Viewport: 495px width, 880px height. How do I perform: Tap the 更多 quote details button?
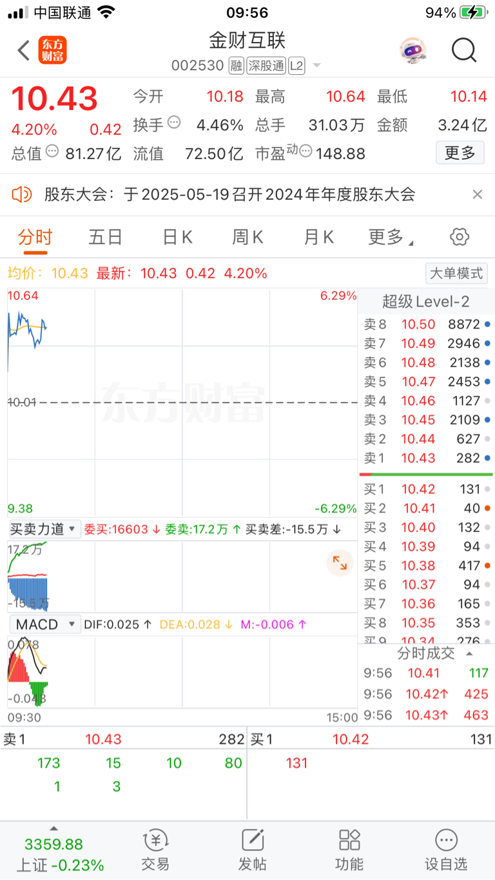coord(460,153)
